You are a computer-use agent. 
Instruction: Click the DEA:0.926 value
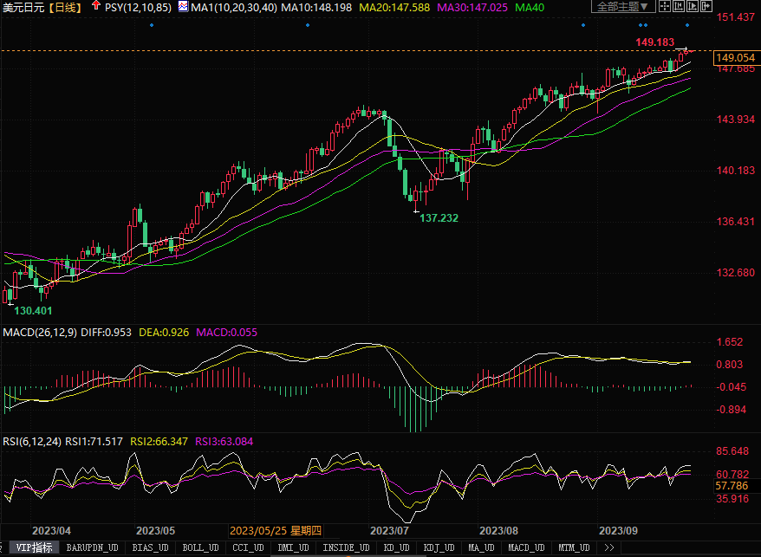[164, 333]
